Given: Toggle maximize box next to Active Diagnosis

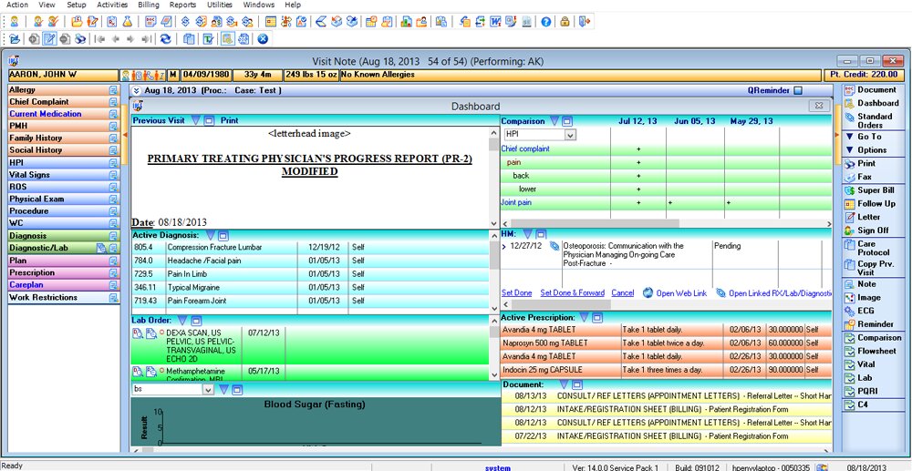Looking at the screenshot, I should tap(222, 235).
